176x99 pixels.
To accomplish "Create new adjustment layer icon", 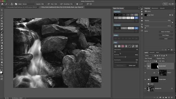I will pyautogui.click(x=163, y=98).
